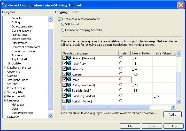Click the globe icon next to Polish
Viewport: 186px width, 131px height.
click(69, 80)
